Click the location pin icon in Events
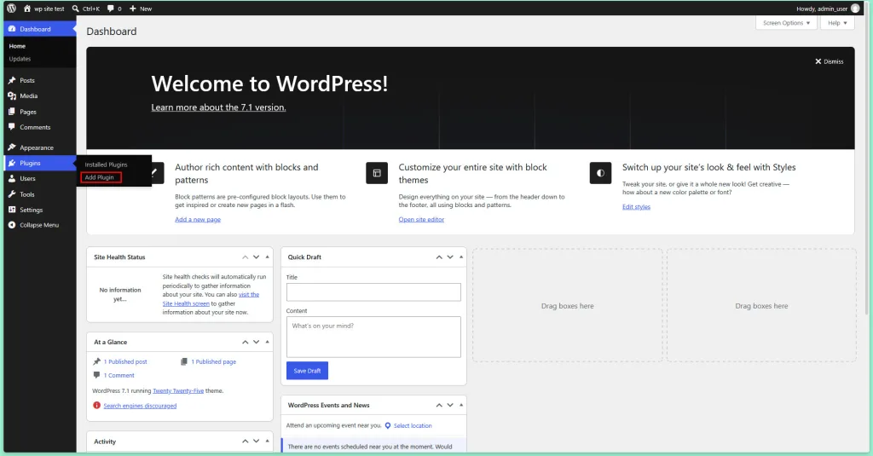 pyautogui.click(x=388, y=425)
